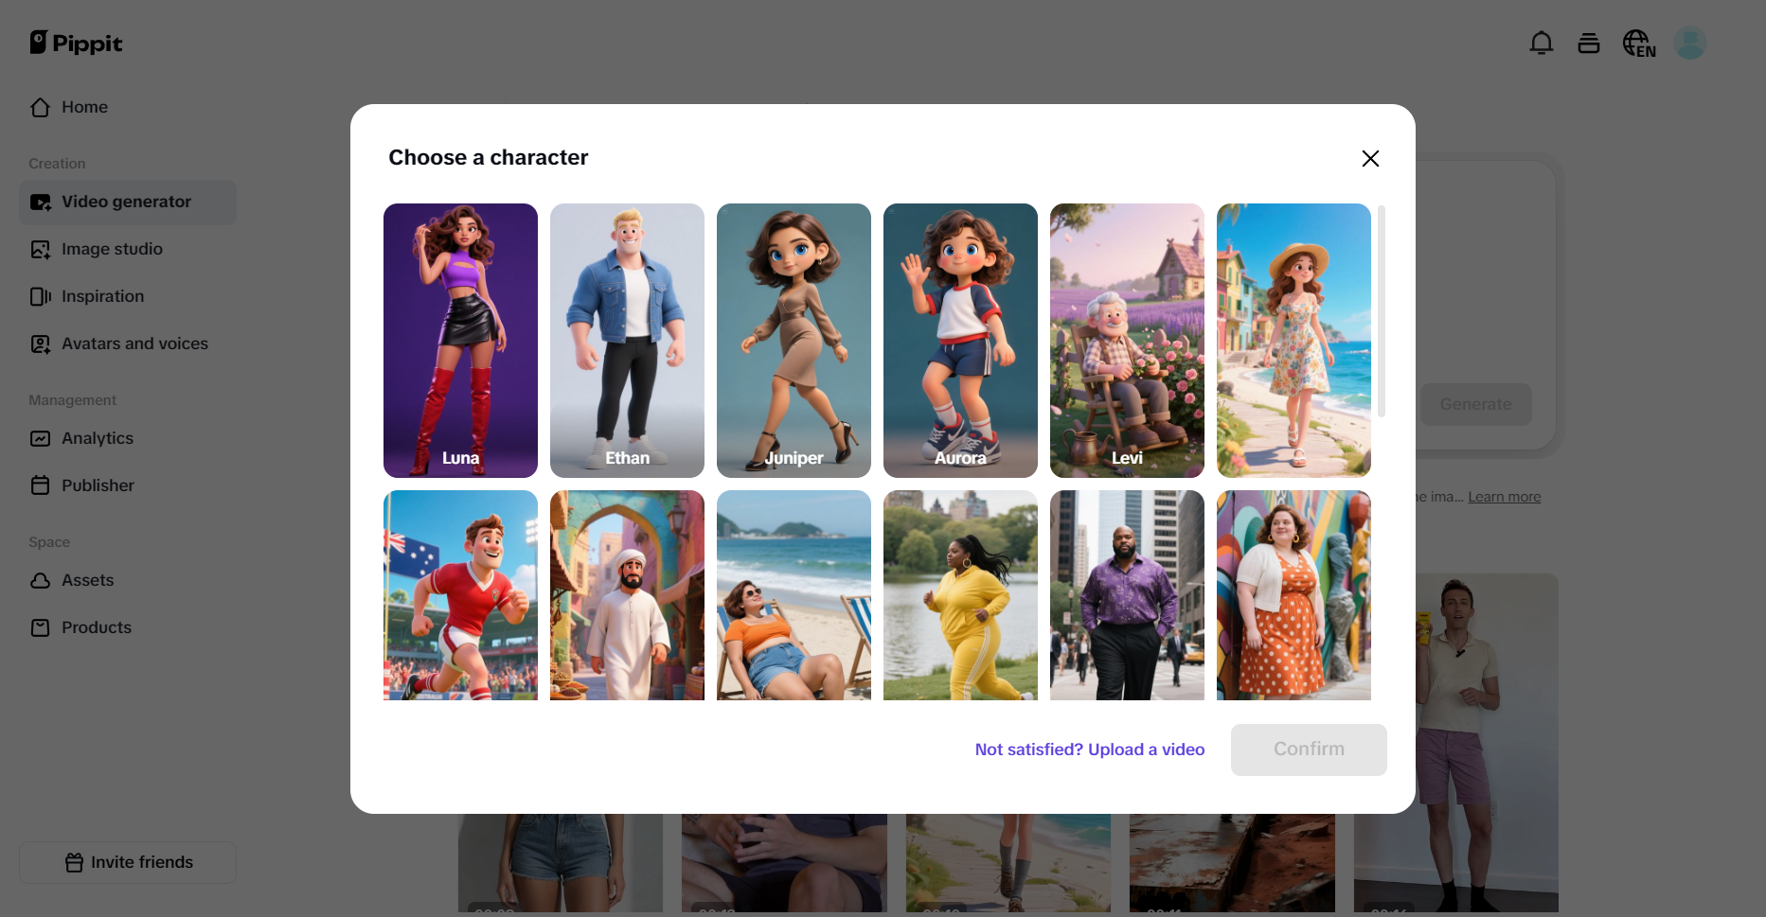
Task: Open Image studio from the sidebar
Action: (128, 249)
